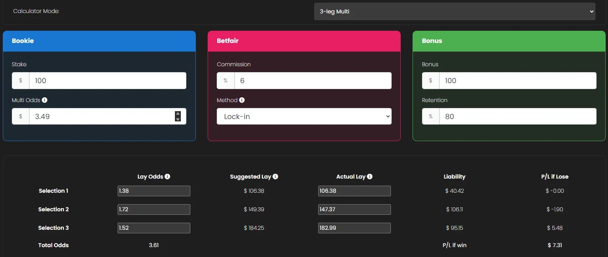Click the Selection 2 row label
The width and height of the screenshot is (608, 257).
[x=53, y=209]
